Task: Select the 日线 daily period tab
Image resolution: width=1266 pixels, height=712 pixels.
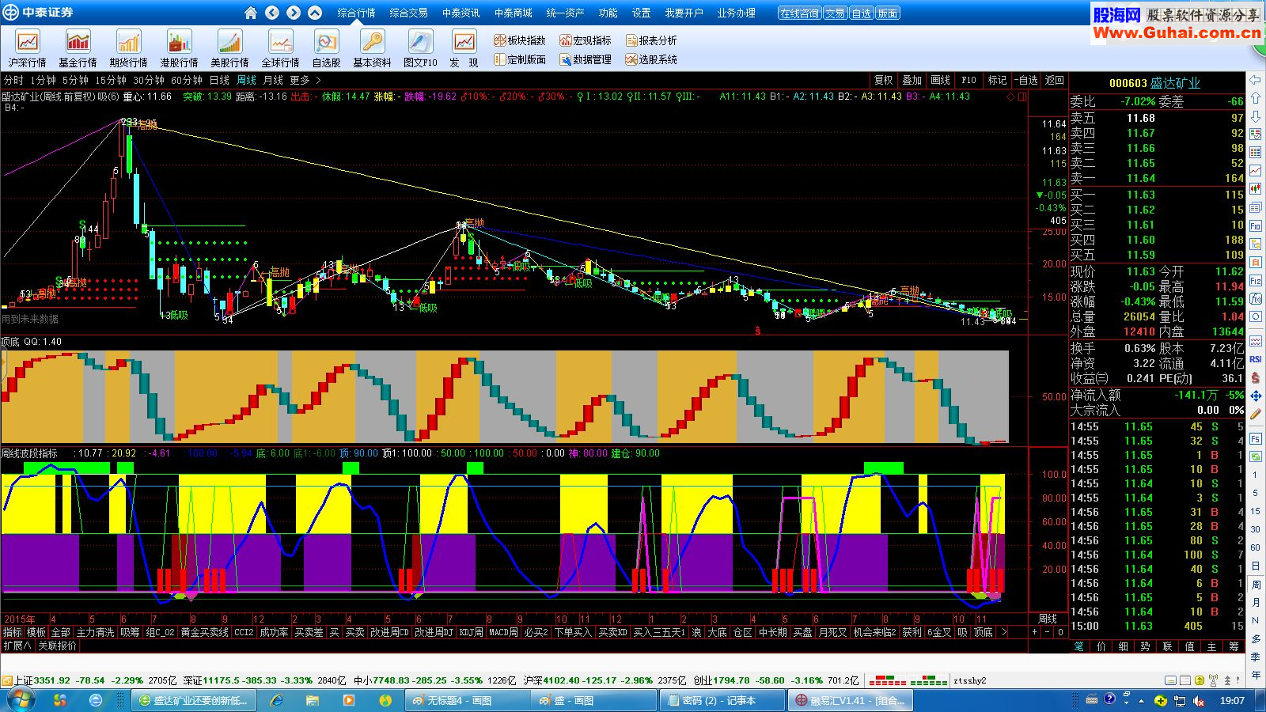Action: (219, 80)
